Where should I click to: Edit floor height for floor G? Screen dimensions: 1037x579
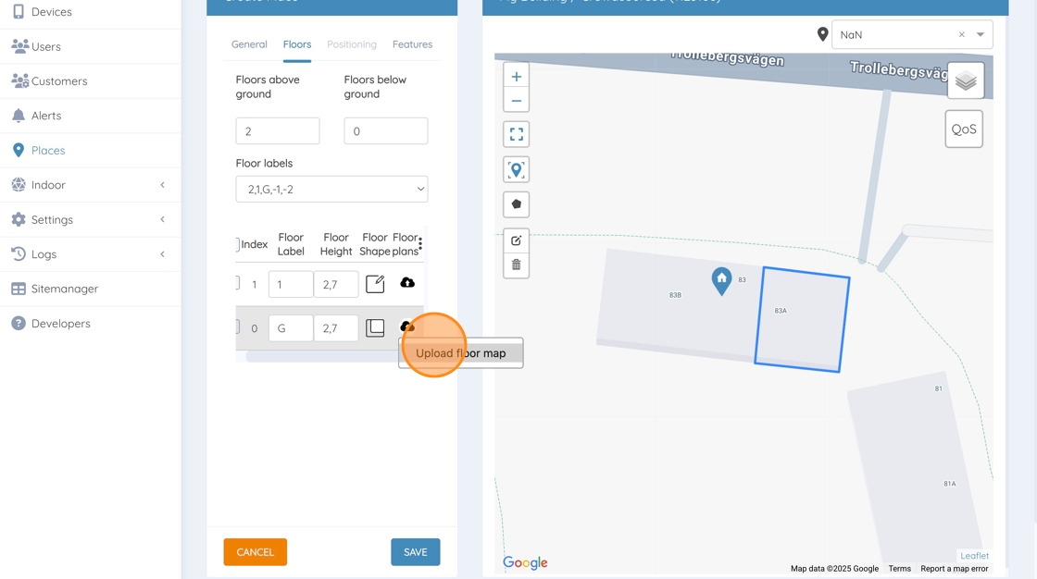(x=336, y=327)
